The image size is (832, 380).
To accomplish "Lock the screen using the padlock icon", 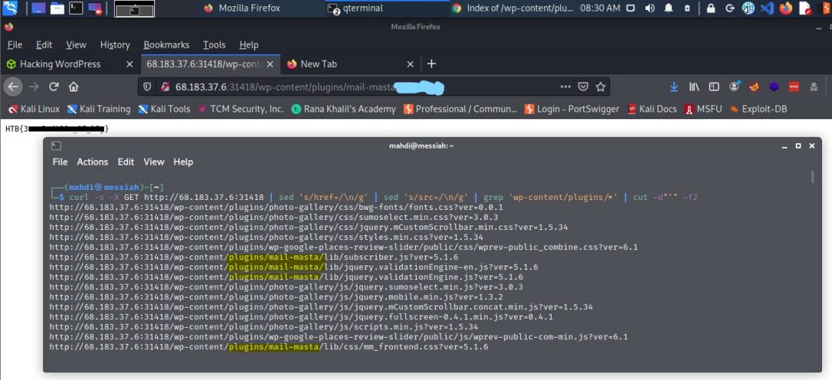I will pyautogui.click(x=711, y=8).
